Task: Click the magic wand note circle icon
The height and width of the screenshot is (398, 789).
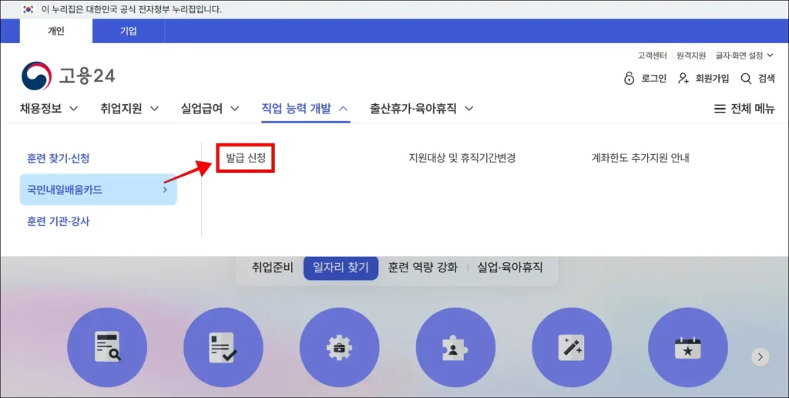Action: pos(572,347)
